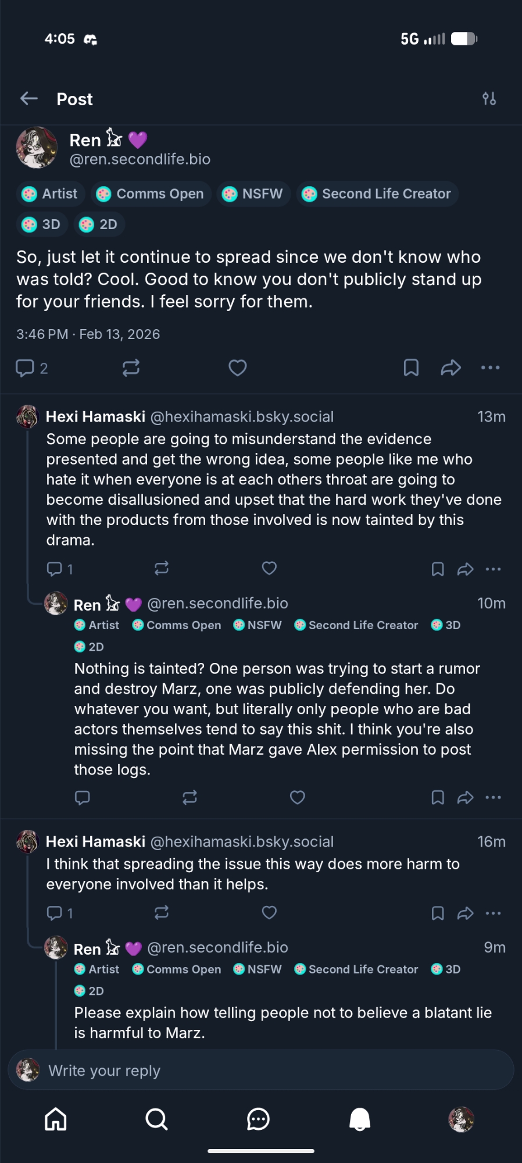522x1163 pixels.
Task: Open more options on Ren's 10m reply
Action: coord(493,797)
